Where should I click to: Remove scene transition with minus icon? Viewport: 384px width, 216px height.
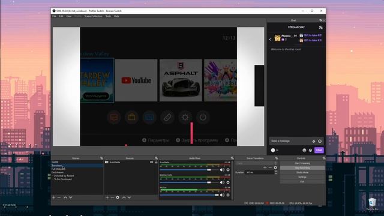tap(270, 168)
